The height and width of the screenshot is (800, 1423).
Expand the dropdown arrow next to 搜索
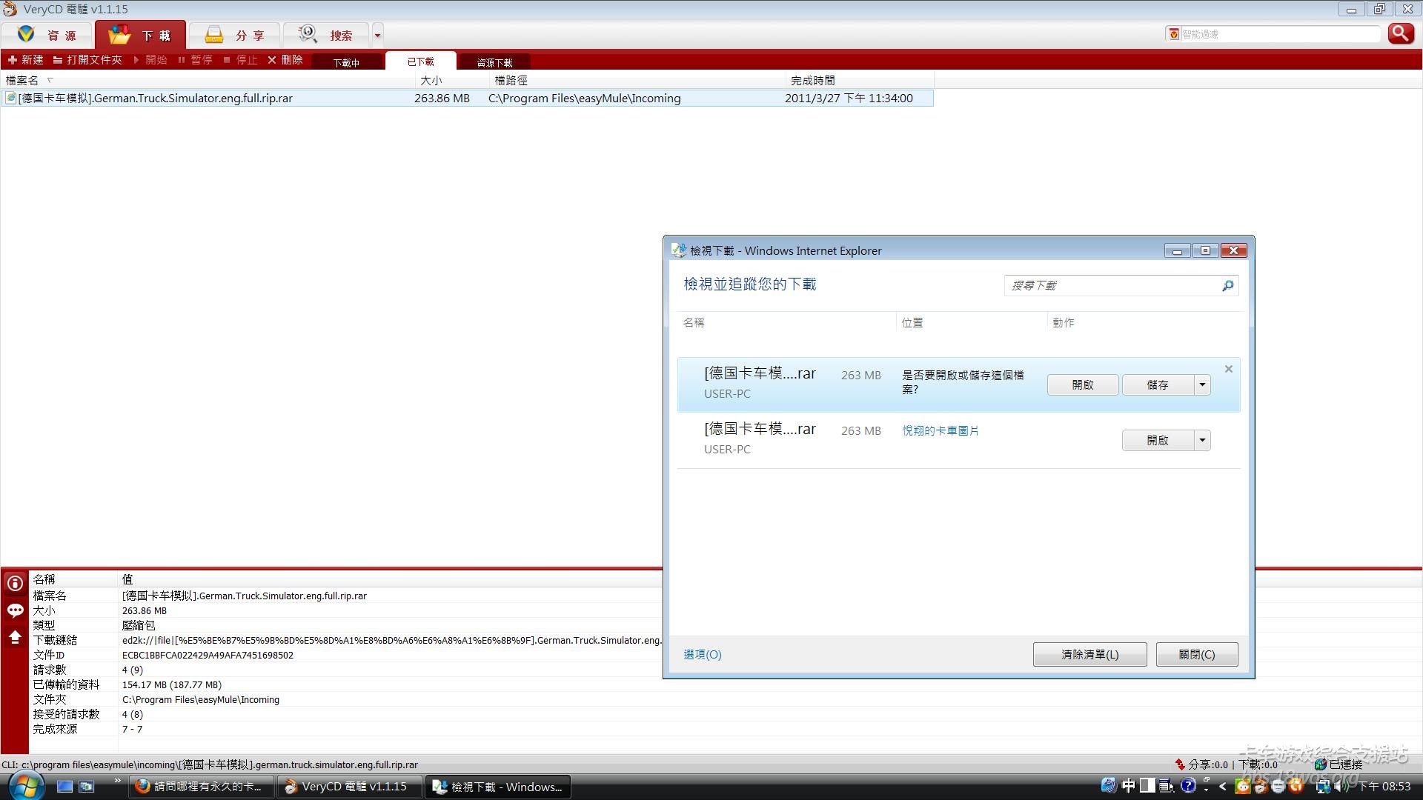coord(377,35)
